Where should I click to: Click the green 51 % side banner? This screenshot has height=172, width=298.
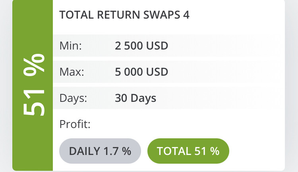[33, 85]
